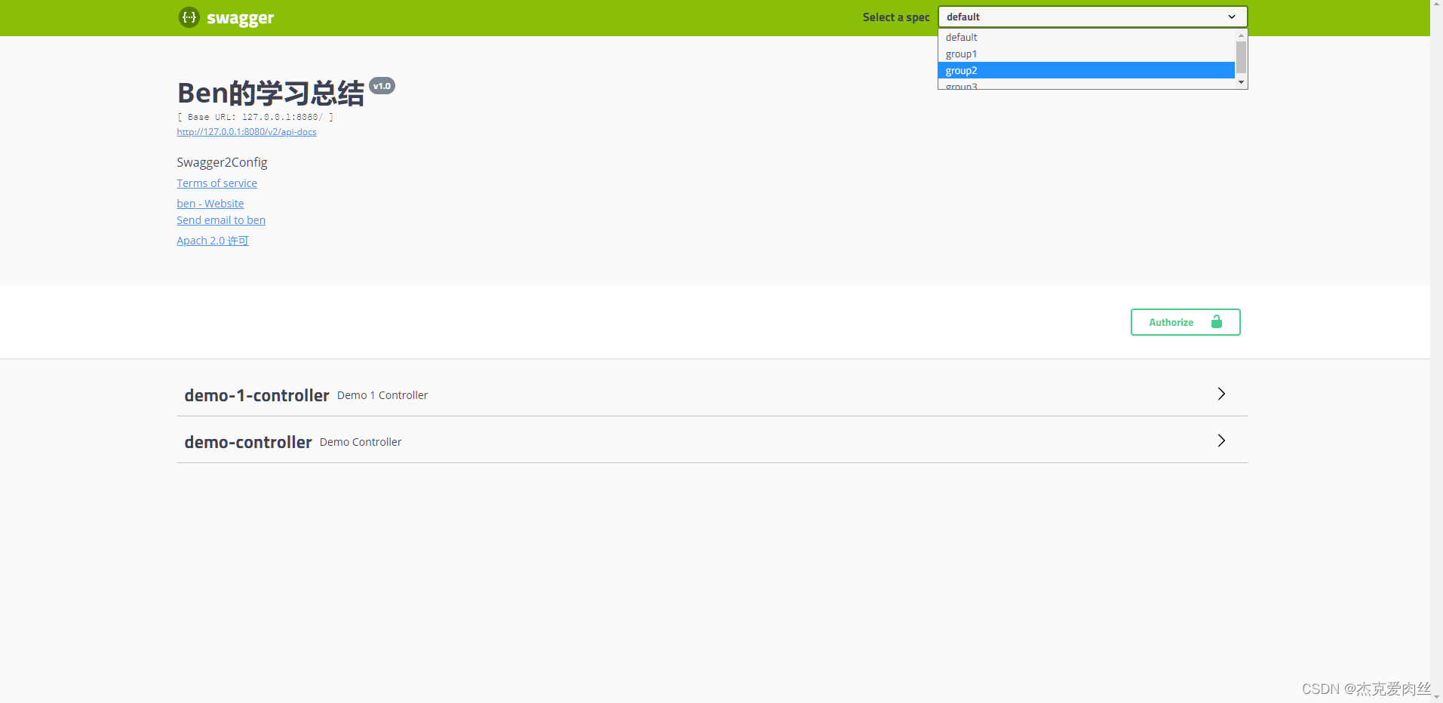The height and width of the screenshot is (703, 1443).
Task: Click the Authorize button
Action: coord(1185,322)
